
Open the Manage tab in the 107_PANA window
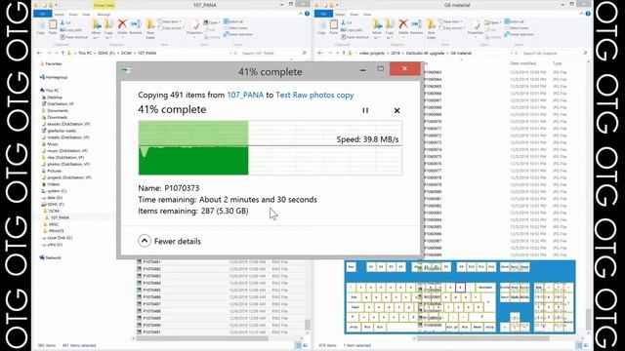point(104,15)
